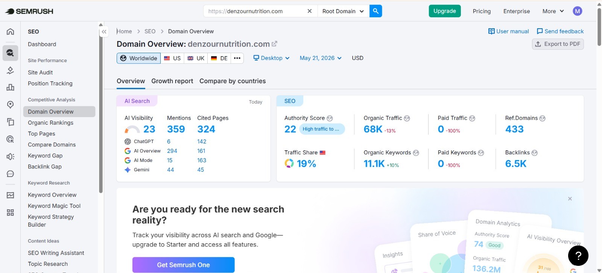The width and height of the screenshot is (602, 273).
Task: Select the highlighted SEO toolkit rail icon
Action: point(10,53)
